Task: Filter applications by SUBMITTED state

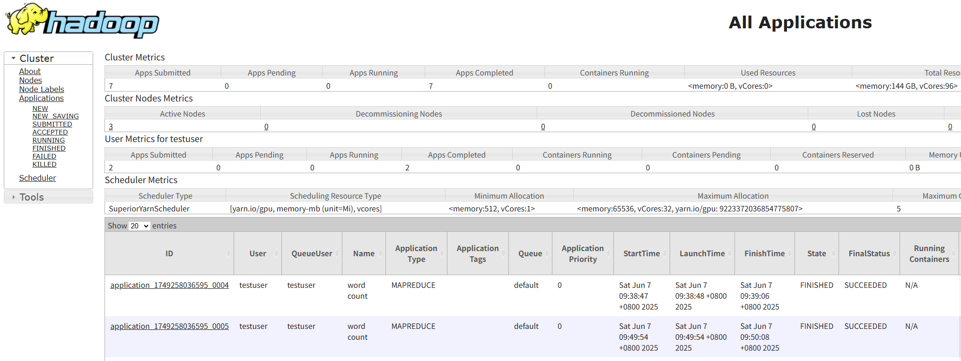Action: click(52, 124)
